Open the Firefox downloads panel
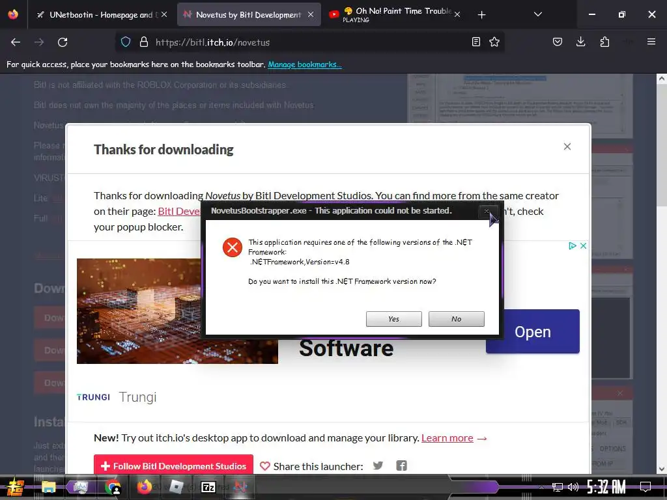 point(580,42)
